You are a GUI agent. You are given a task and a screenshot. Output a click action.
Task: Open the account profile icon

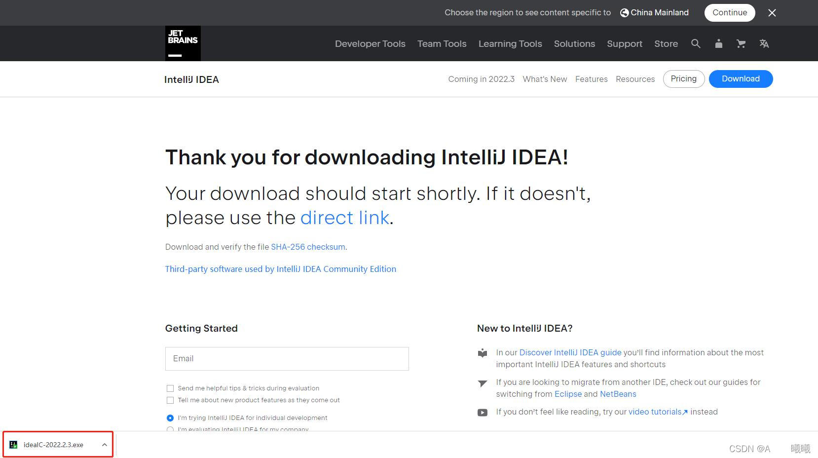(x=718, y=43)
